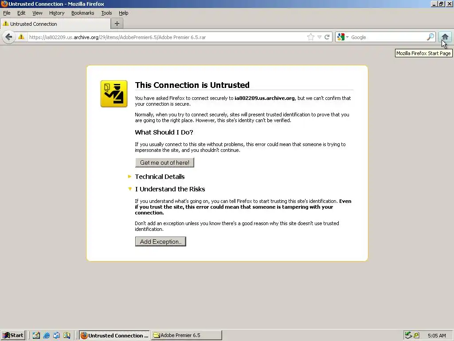Open the Firefox home page button
The width and height of the screenshot is (454, 341).
tap(445, 37)
